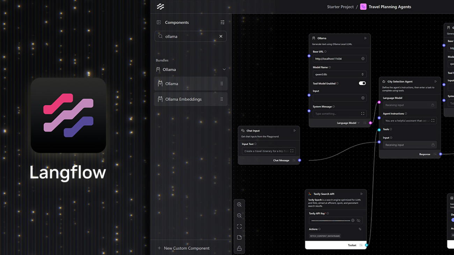Fit view to canvas icon
The image size is (454, 255).
tap(239, 226)
